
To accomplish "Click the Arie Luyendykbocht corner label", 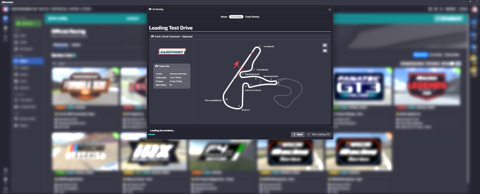I will (213, 100).
